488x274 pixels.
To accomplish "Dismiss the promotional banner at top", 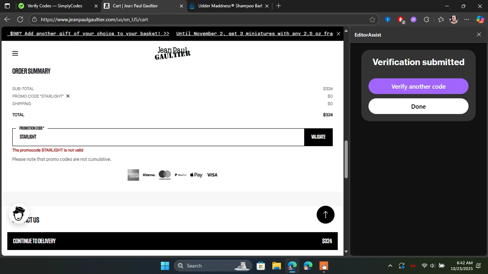I will tap(338, 33).
